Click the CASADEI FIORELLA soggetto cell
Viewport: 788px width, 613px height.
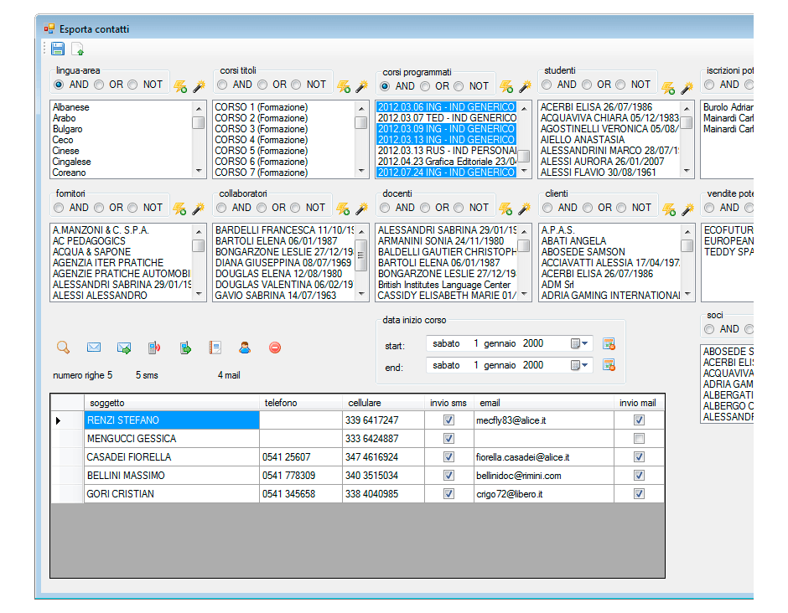(171, 457)
